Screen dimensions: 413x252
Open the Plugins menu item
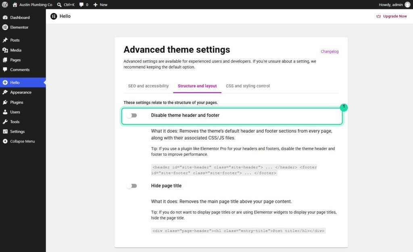23,102
